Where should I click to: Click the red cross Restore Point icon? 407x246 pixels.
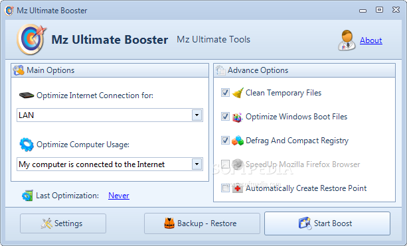pyautogui.click(x=238, y=188)
